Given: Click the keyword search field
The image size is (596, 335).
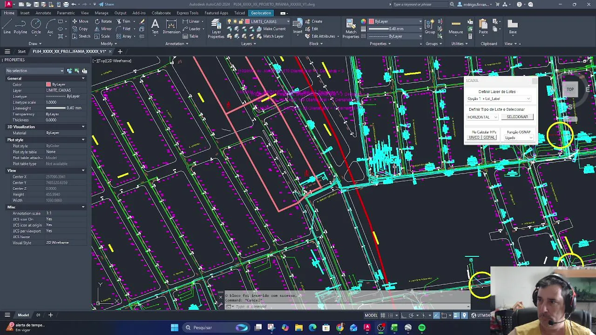Looking at the screenshot, I should tap(420, 4).
